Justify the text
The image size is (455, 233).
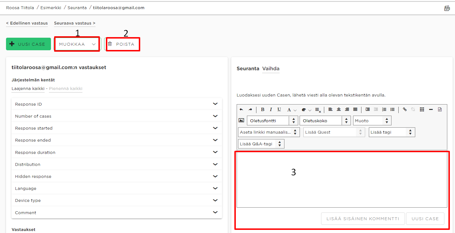pos(355,109)
